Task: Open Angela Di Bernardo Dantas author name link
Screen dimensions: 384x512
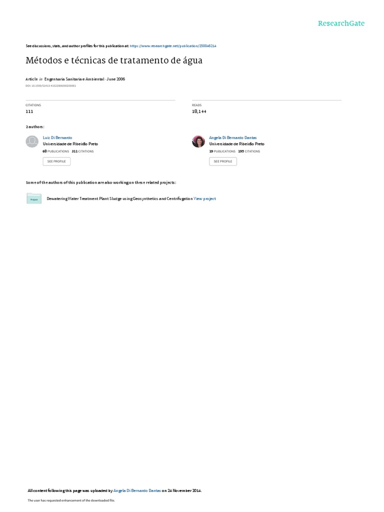Action: (233, 138)
